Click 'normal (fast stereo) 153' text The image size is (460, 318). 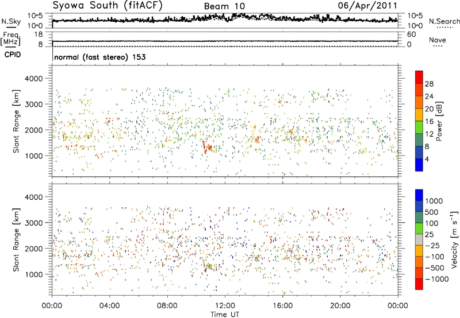[99, 57]
